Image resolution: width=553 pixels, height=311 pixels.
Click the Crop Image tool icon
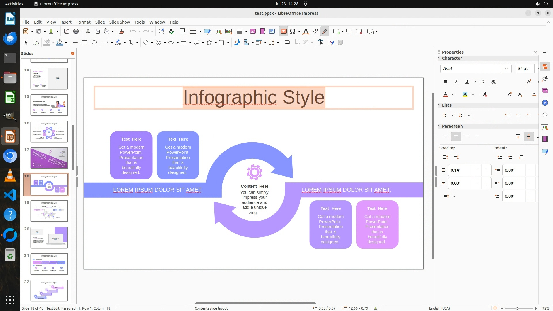click(297, 43)
